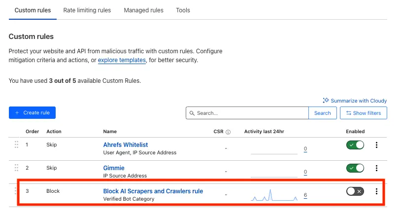Open the Gimmie rule

pyautogui.click(x=114, y=168)
